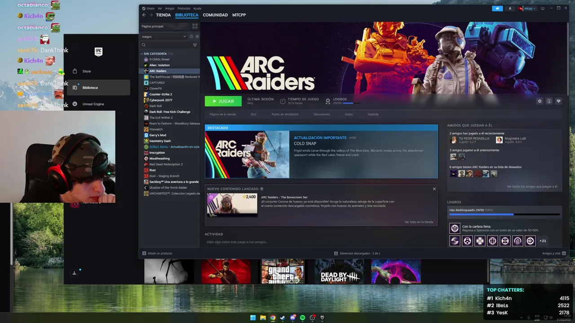Toggle the ready-to-play filter icon
Image resolution: width=575 pixels, height=323 pixels.
pyautogui.click(x=197, y=36)
